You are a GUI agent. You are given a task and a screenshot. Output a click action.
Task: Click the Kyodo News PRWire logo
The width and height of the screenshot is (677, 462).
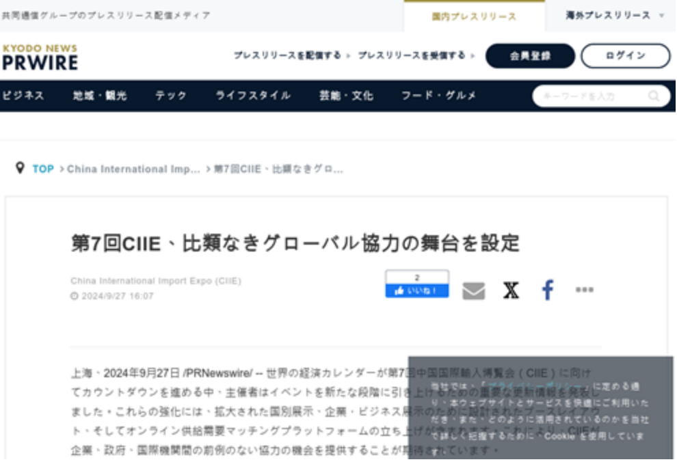[40, 57]
